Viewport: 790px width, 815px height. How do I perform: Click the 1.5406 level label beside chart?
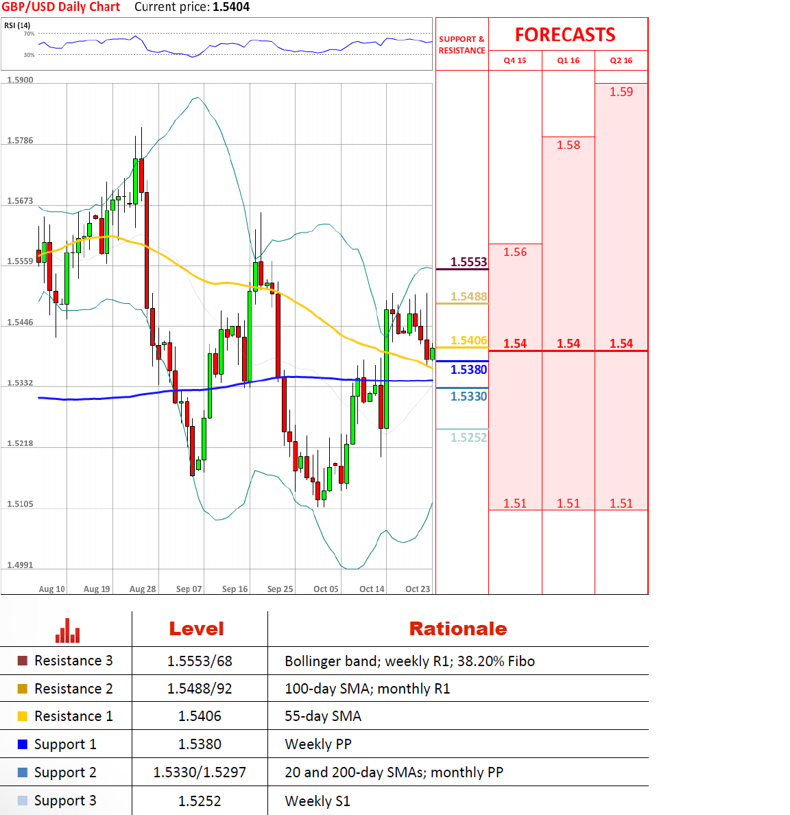pyautogui.click(x=468, y=340)
